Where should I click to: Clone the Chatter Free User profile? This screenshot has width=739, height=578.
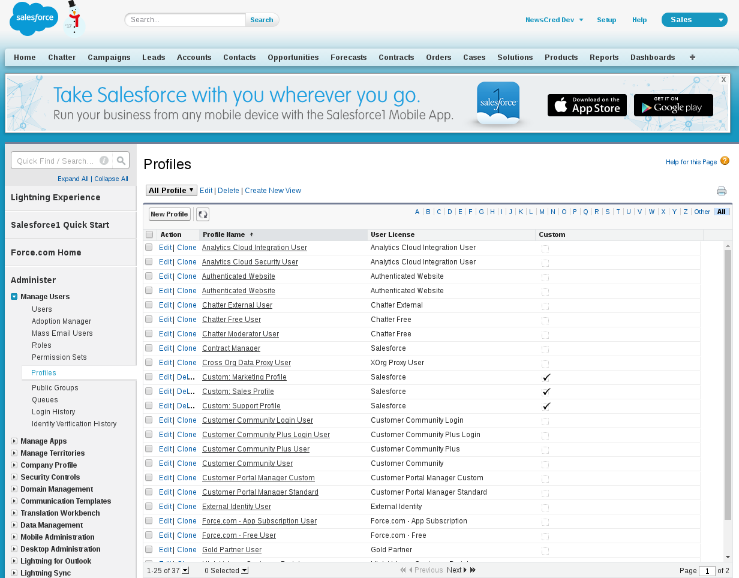187,319
